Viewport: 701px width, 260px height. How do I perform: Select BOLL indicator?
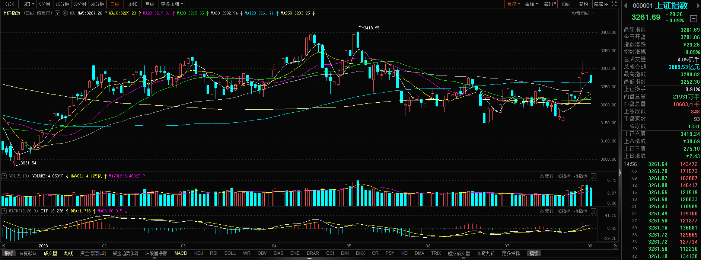[x=230, y=253]
